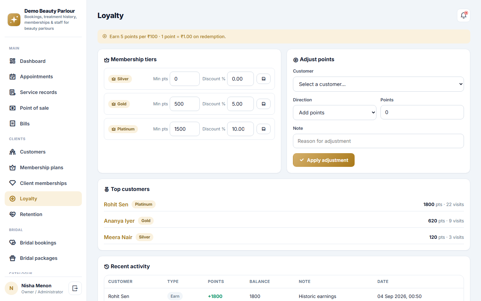Focus the Gold Min pts field
The height and width of the screenshot is (301, 481).
coord(185,104)
